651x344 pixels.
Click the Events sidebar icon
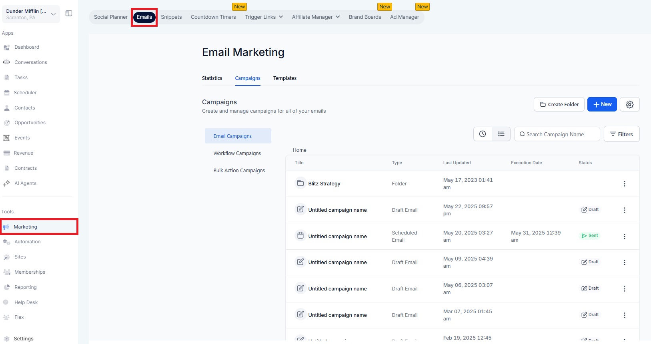pos(6,138)
